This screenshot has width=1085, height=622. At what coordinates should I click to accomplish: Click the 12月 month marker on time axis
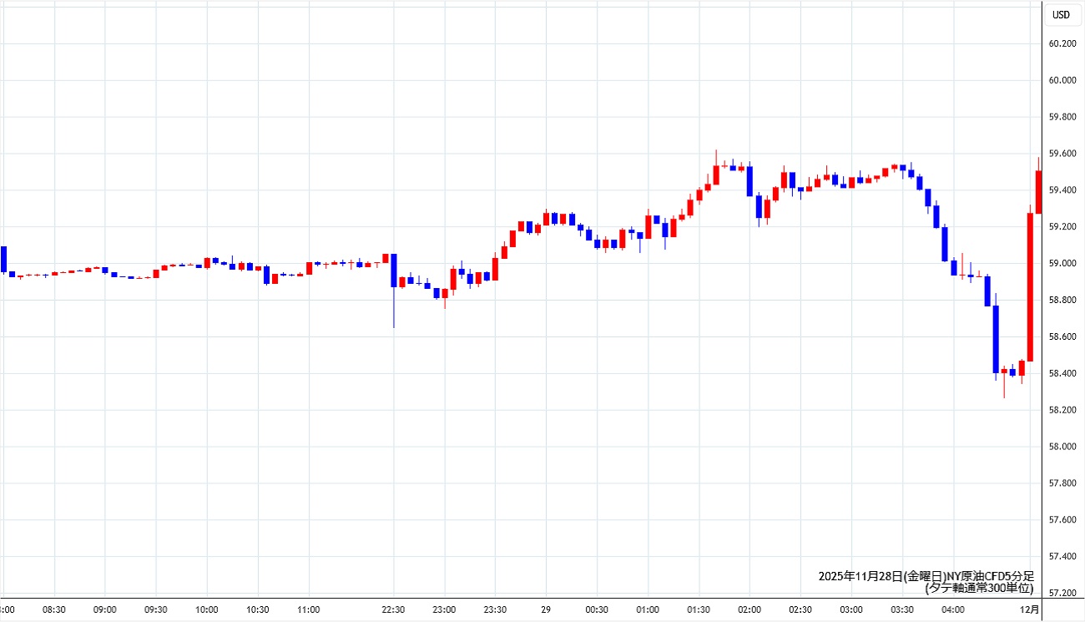point(1032,609)
